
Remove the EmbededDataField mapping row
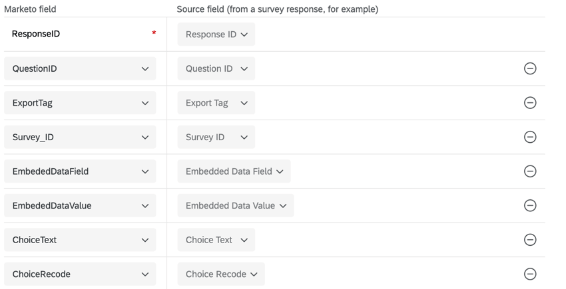pyautogui.click(x=530, y=171)
